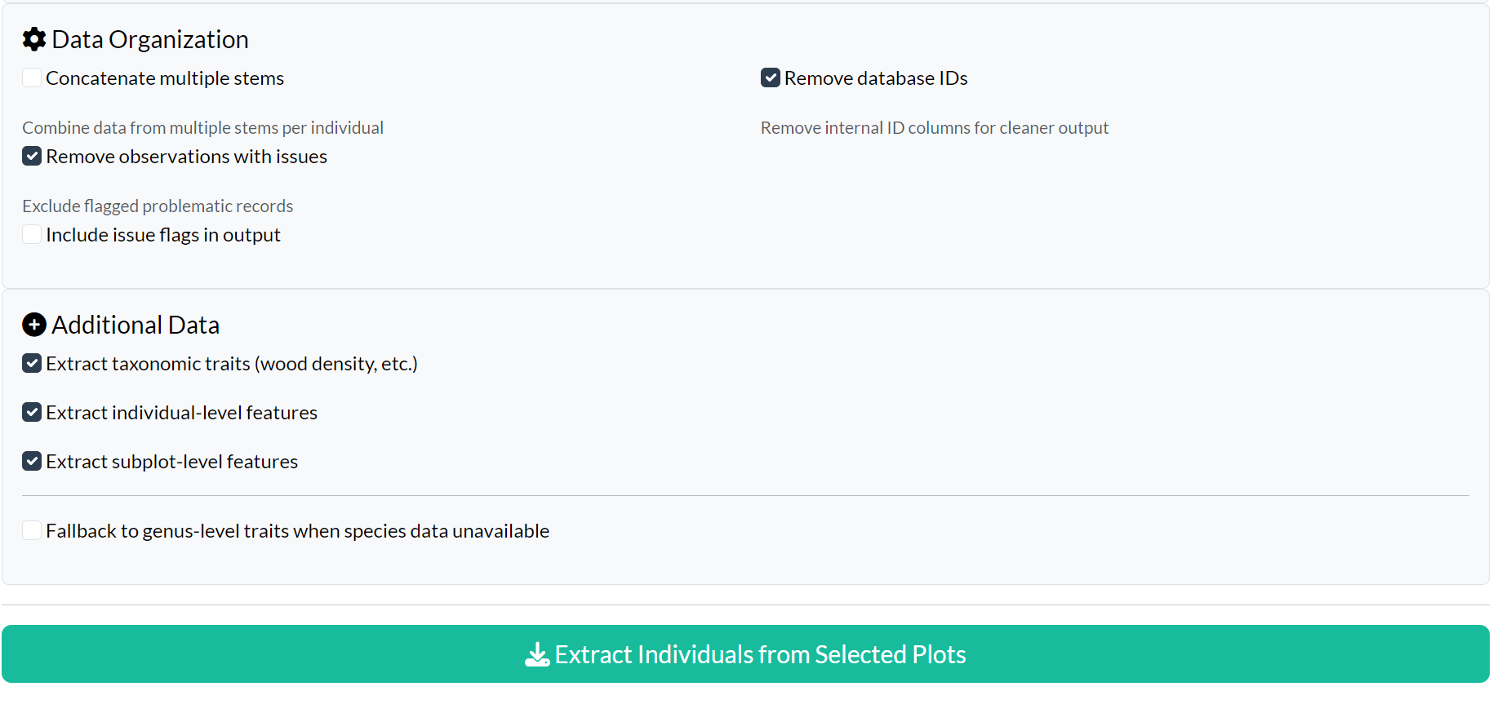Disable Remove database IDs
Image resolution: width=1502 pixels, height=713 pixels.
[771, 77]
